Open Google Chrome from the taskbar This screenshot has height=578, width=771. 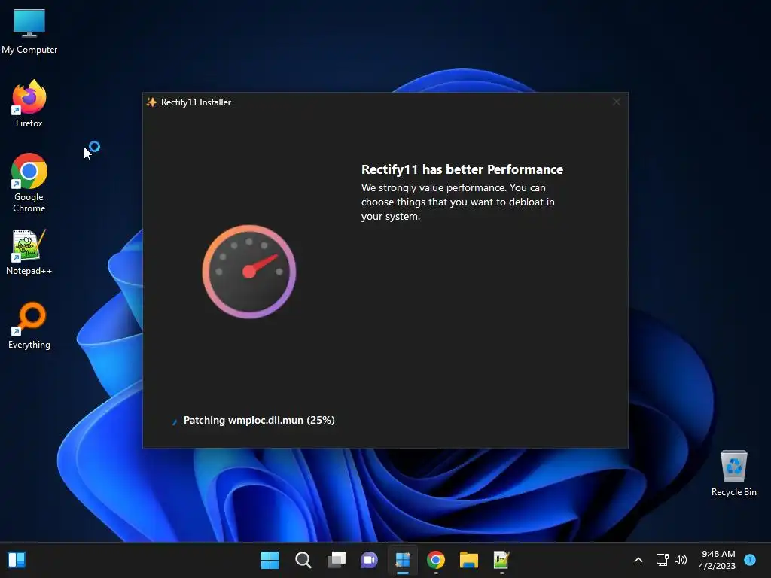coord(436,560)
